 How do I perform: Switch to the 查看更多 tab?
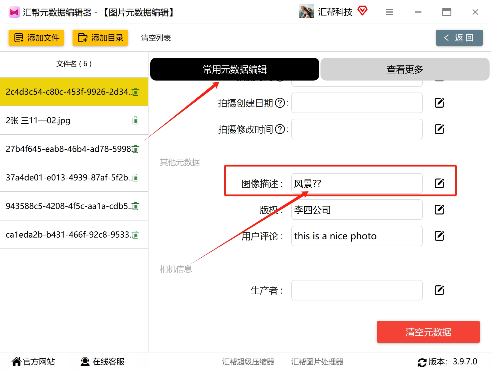(x=405, y=69)
